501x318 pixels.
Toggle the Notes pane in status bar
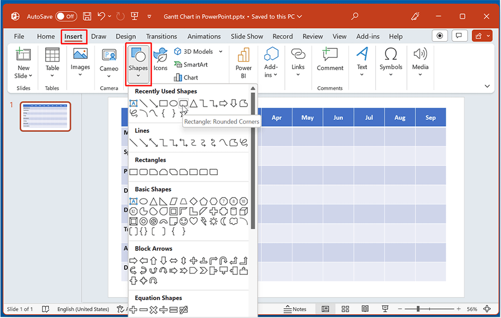click(x=295, y=309)
